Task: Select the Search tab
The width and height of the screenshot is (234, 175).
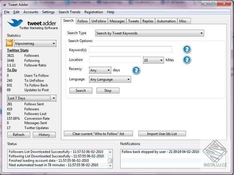Action: (x=69, y=21)
